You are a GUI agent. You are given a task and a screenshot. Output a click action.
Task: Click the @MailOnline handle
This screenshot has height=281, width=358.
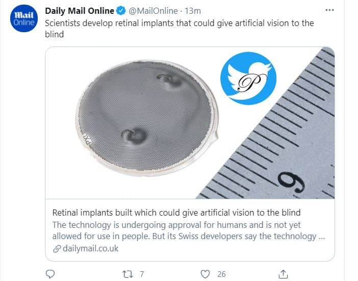(x=152, y=11)
